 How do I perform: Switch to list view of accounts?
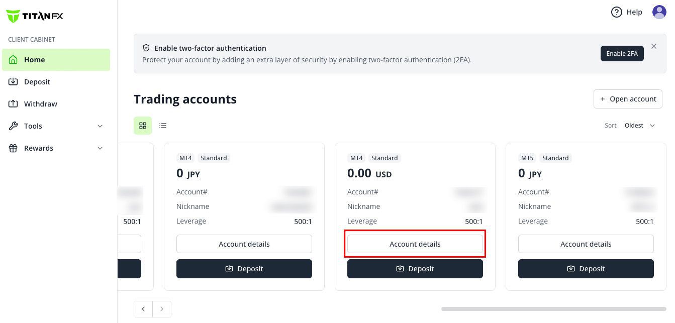pos(163,126)
